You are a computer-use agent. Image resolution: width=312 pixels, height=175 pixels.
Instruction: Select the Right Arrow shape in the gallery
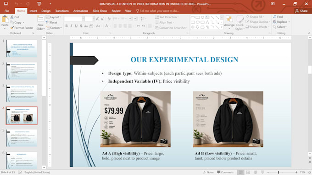coord(192,27)
